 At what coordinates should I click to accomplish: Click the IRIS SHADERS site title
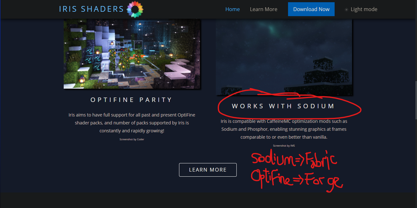[x=91, y=9]
